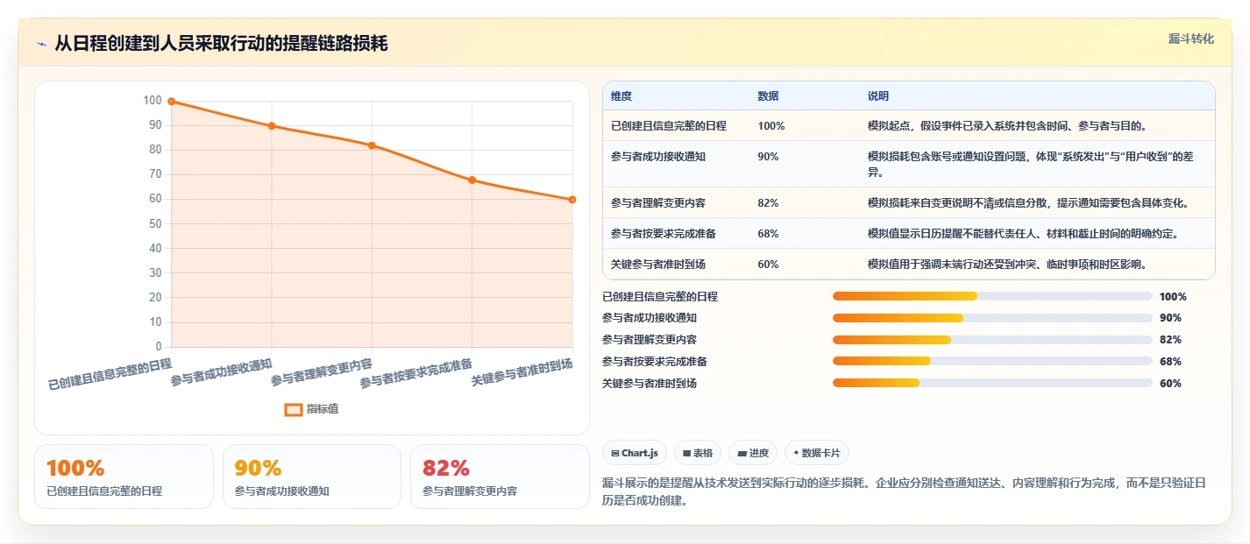Click the chart data point at value 100
The image size is (1250, 544).
[x=172, y=102]
